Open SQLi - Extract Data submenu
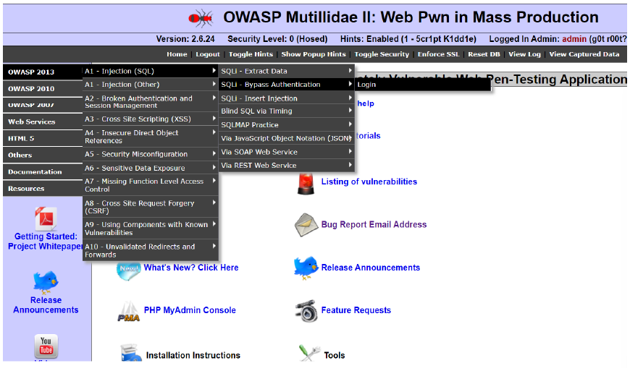The height and width of the screenshot is (371, 630). pyautogui.click(x=287, y=71)
